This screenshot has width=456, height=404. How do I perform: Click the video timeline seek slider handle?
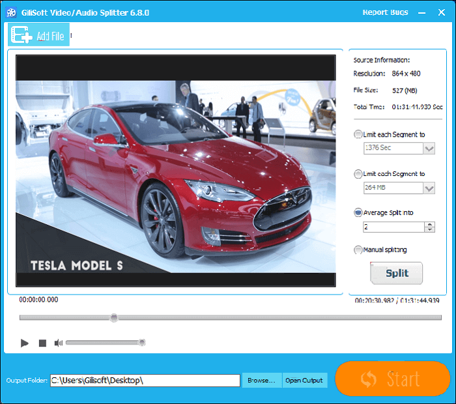(x=114, y=318)
